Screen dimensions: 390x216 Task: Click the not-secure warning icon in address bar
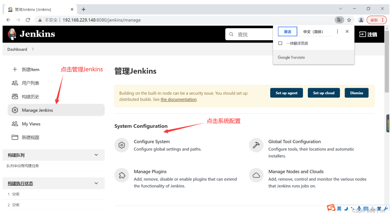coord(40,20)
